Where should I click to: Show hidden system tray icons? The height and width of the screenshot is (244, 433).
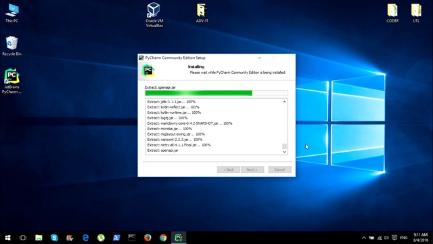(x=364, y=238)
